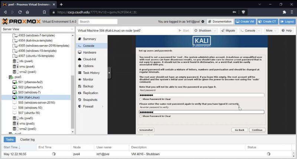Screen dimensions: 297x159
Task: Click the Create VM button
Action: 245,22
